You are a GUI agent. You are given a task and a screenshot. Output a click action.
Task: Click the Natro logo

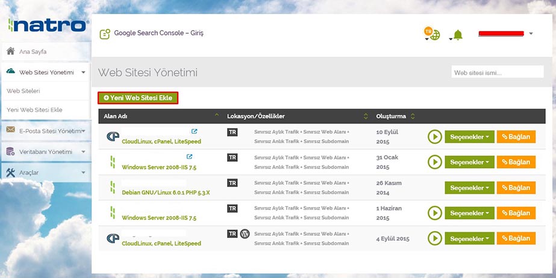click(x=48, y=25)
